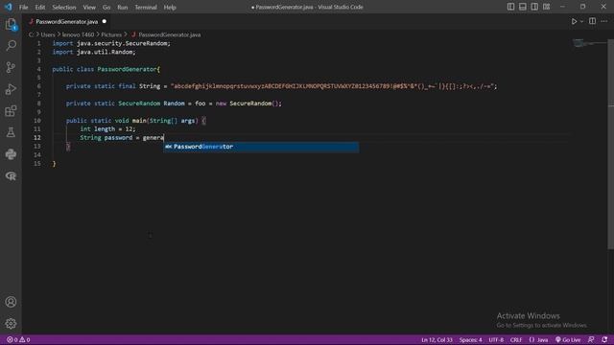This screenshot has width=614, height=345.
Task: Open the Edit menu
Action: coord(40,7)
